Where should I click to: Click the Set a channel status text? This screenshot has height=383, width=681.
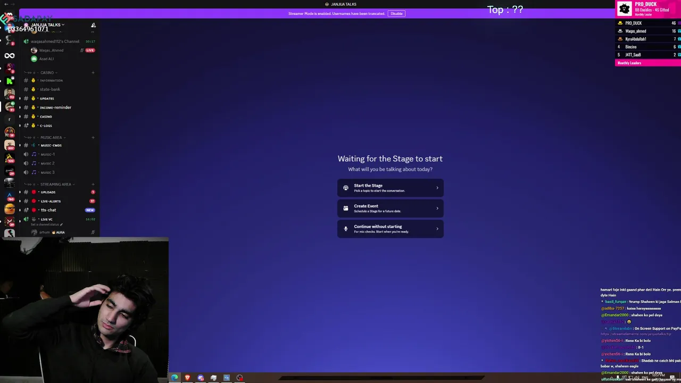44,224
